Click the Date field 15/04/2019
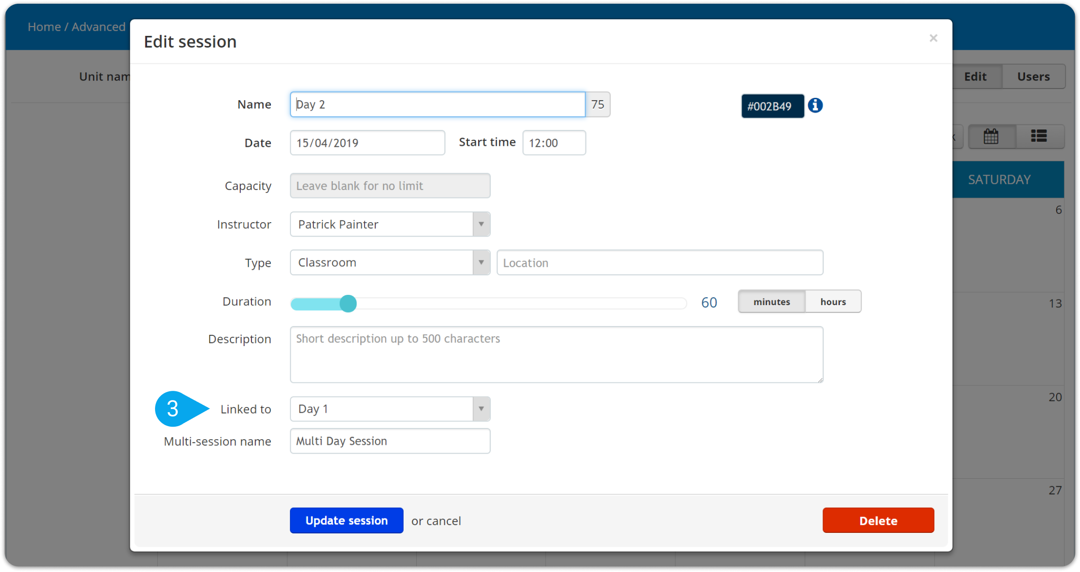This screenshot has height=572, width=1080. [x=367, y=143]
